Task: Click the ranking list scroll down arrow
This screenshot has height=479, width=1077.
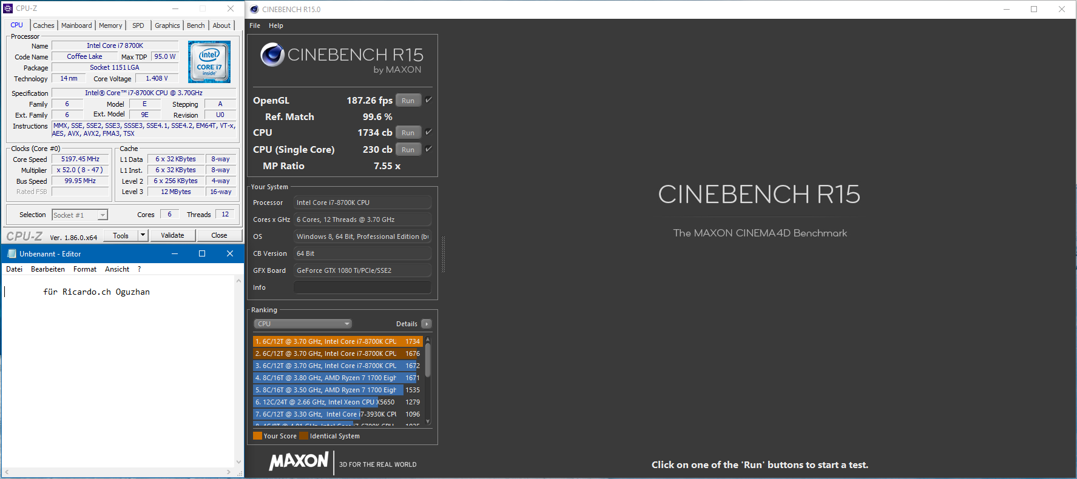Action: (428, 421)
